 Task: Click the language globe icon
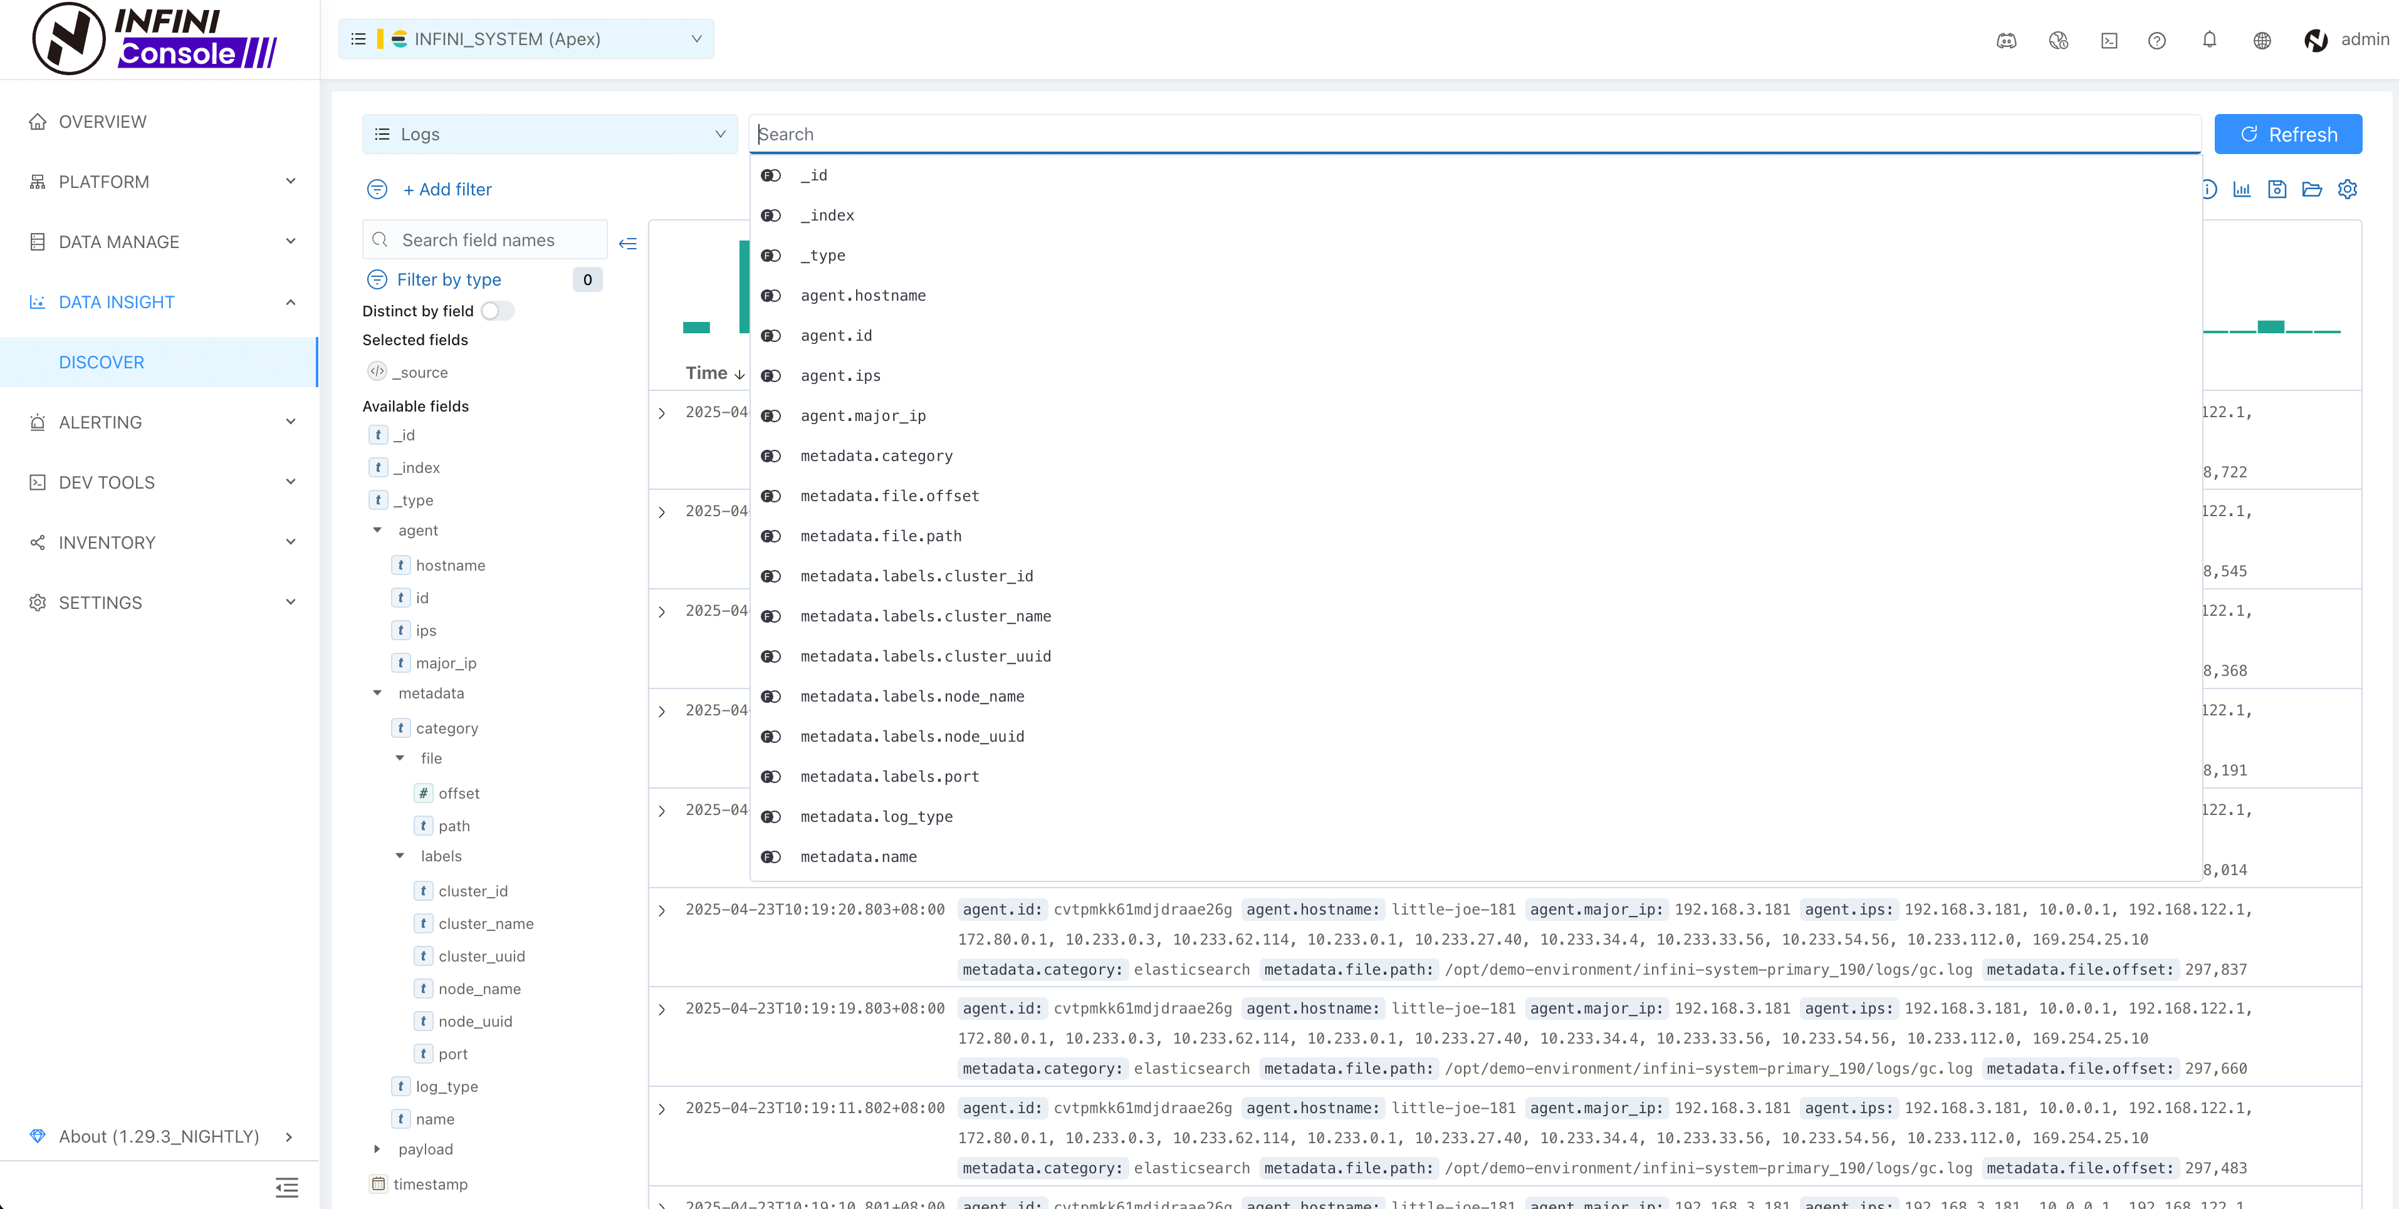click(2262, 40)
